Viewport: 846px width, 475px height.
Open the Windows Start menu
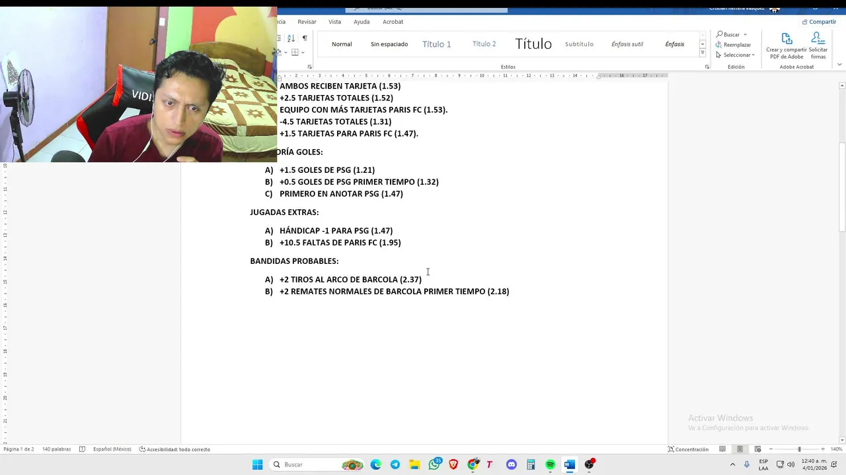point(257,464)
